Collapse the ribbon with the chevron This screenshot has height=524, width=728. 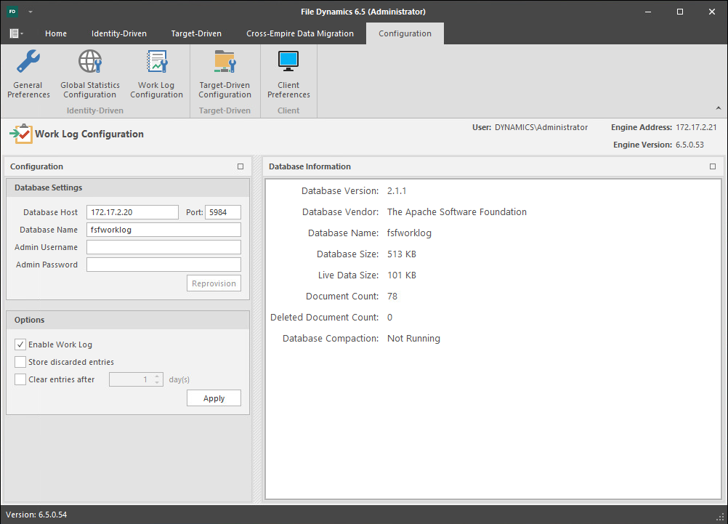tap(719, 108)
